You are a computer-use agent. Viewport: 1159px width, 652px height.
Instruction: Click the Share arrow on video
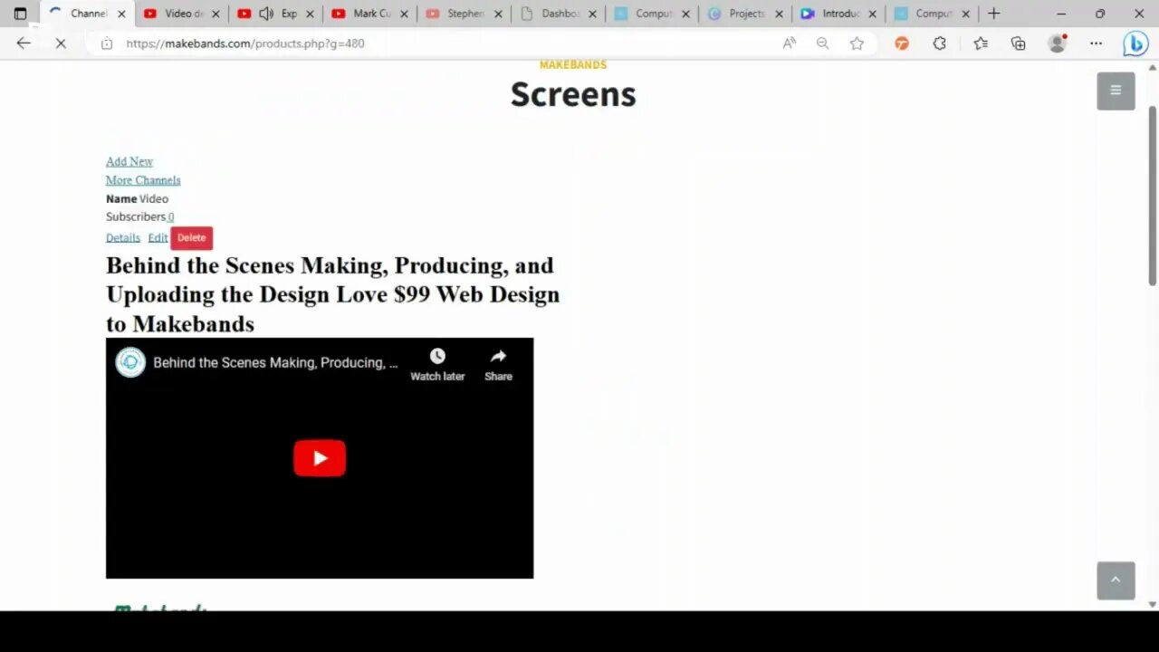pyautogui.click(x=498, y=356)
